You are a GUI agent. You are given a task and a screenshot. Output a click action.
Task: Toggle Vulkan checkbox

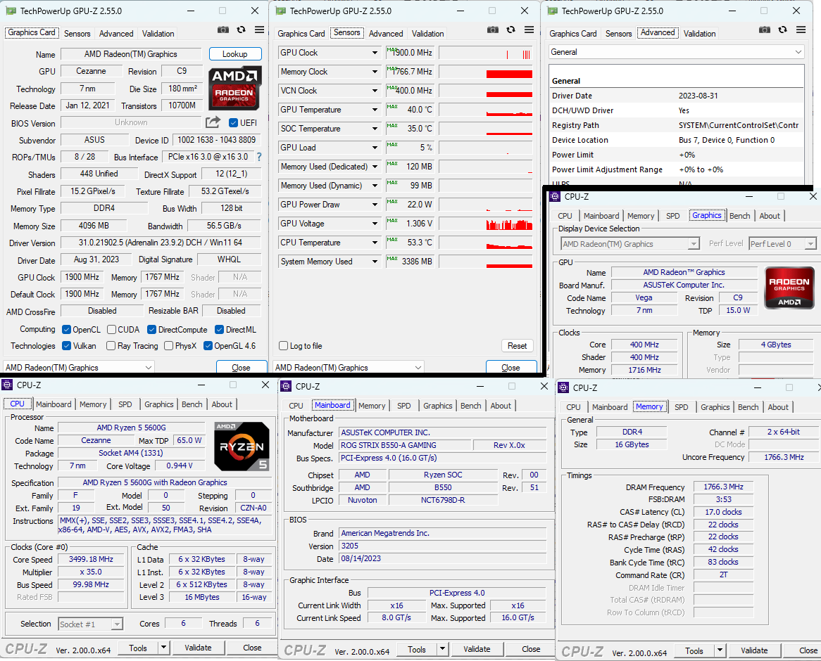pos(66,346)
